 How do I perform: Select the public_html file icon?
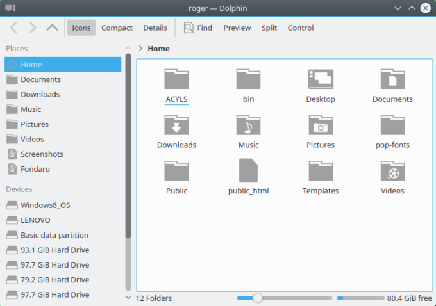click(x=248, y=171)
